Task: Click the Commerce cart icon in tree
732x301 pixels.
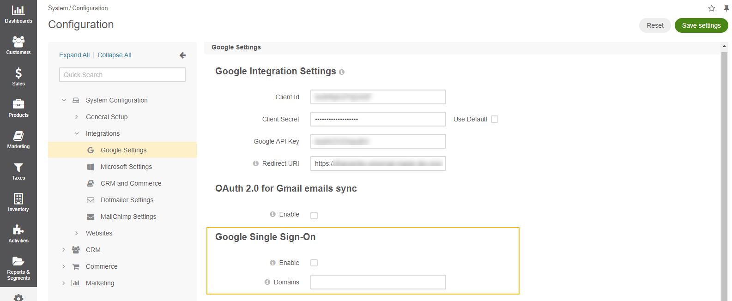Action: click(76, 266)
